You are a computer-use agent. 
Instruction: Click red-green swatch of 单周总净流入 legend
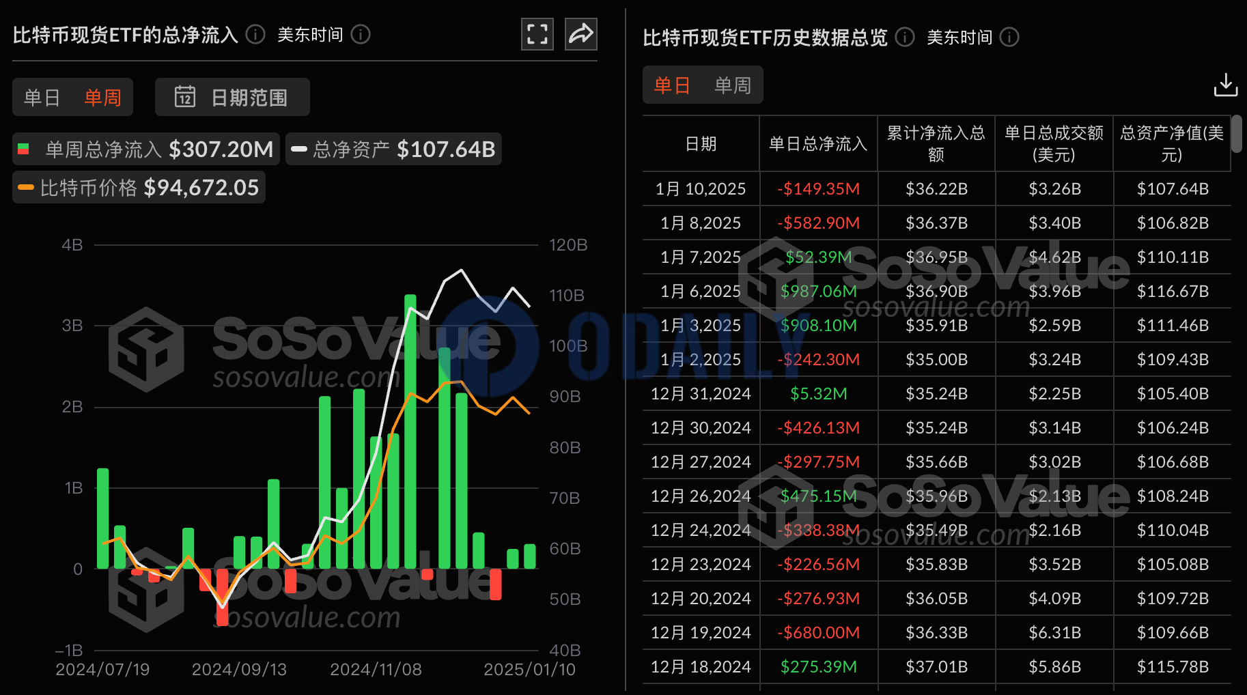coord(23,149)
